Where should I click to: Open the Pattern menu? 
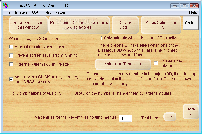61,12
